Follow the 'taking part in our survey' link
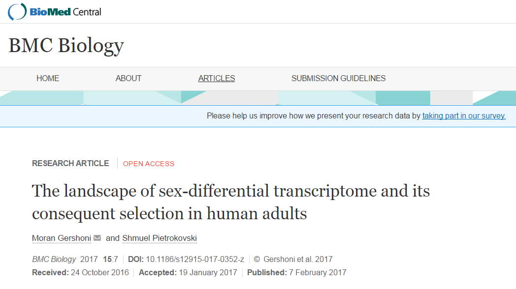This screenshot has width=516, height=289. tap(464, 116)
